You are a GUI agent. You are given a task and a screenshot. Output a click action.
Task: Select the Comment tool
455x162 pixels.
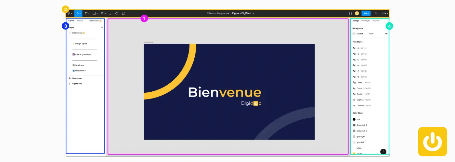(123, 13)
